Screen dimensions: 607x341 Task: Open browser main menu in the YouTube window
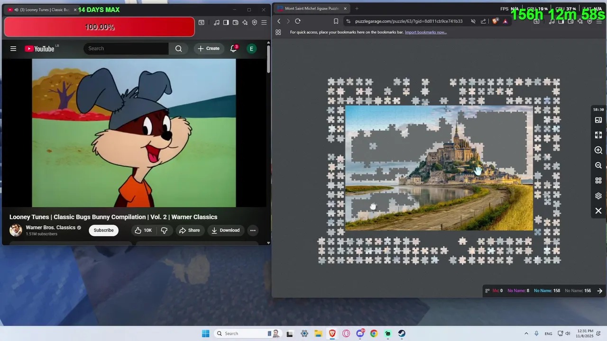tap(264, 22)
